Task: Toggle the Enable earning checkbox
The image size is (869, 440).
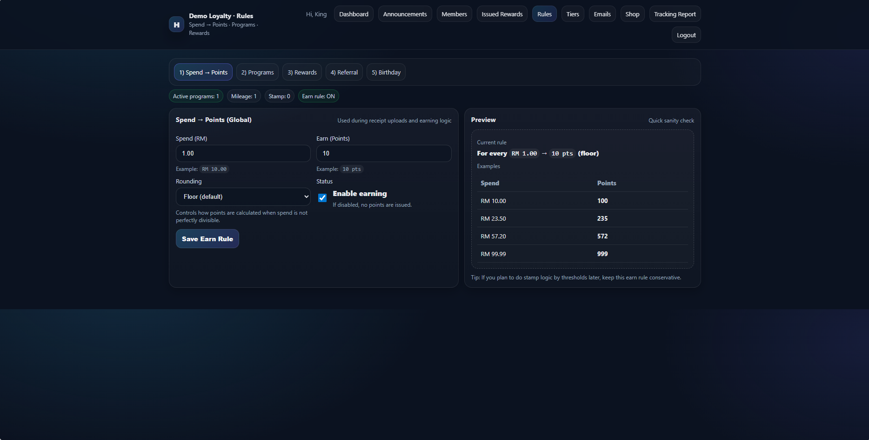Action: tap(322, 198)
